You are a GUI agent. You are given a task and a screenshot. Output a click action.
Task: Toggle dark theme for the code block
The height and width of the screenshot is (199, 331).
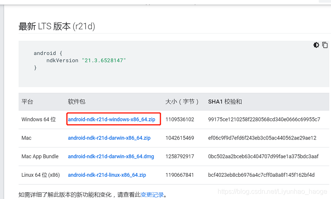(x=316, y=45)
